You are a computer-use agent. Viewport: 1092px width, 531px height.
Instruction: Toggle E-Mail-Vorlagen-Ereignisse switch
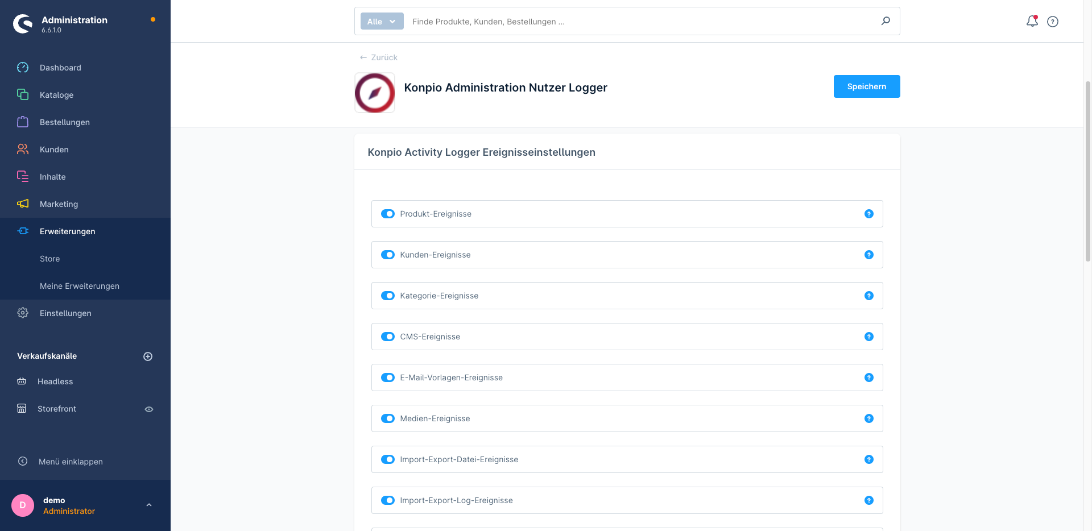pos(388,377)
